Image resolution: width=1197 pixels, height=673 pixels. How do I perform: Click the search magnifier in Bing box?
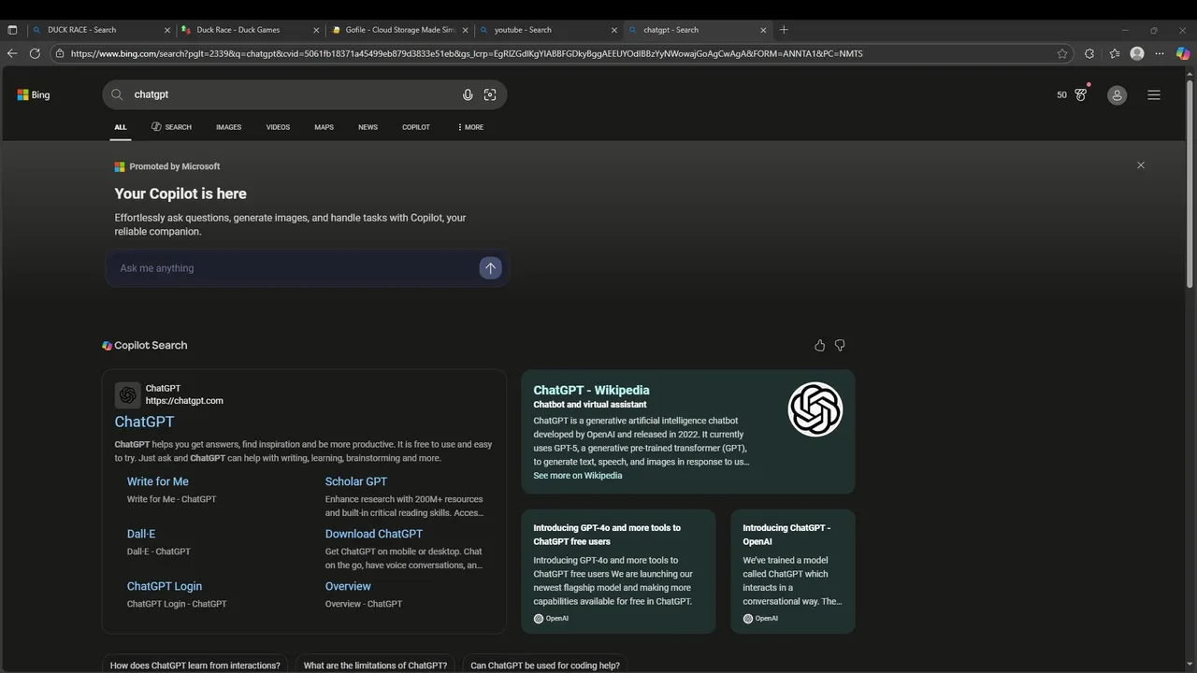coord(117,94)
